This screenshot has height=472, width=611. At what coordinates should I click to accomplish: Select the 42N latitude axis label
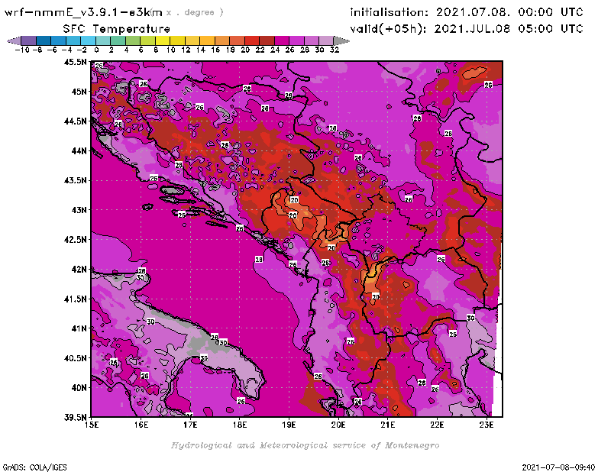(x=78, y=270)
